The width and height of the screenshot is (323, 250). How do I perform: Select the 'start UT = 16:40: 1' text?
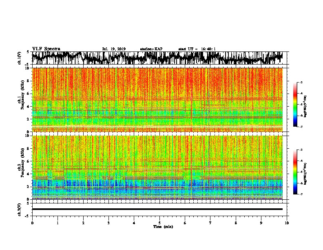tap(197, 49)
